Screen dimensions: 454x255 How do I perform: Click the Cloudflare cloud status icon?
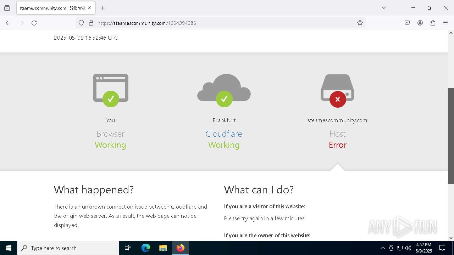click(x=224, y=90)
